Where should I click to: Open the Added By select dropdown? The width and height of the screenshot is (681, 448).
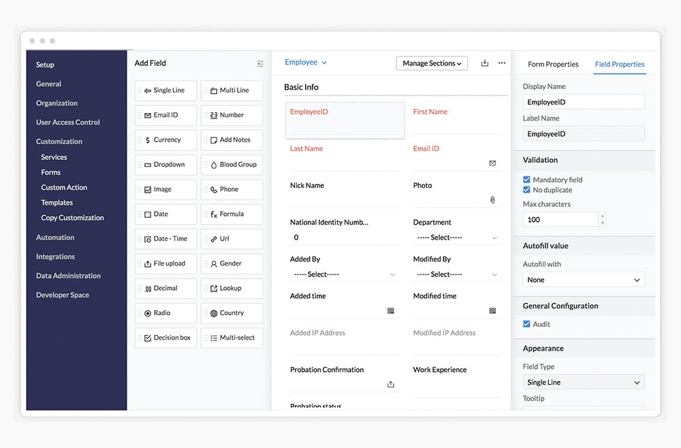[x=344, y=274]
